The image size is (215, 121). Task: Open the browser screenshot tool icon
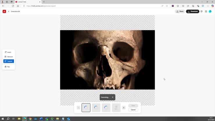(x=203, y=6)
